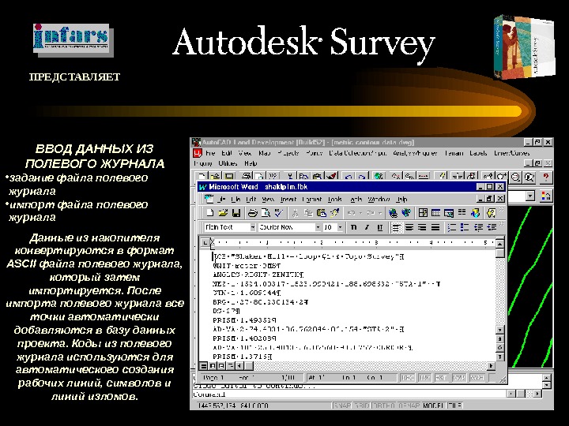
Task: Select Align Right in Word
Action: pos(422,227)
